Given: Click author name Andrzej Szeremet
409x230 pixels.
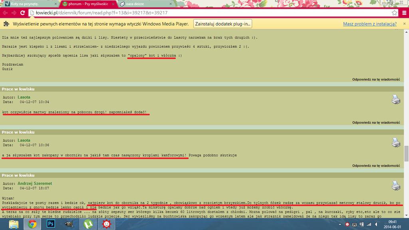Looking at the screenshot, I should pyautogui.click(x=35, y=183).
